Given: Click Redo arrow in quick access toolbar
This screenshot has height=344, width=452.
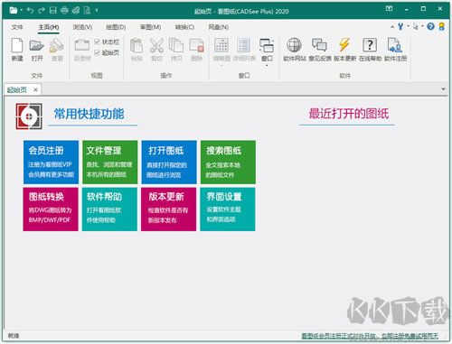Looking at the screenshot, I should [42, 11].
